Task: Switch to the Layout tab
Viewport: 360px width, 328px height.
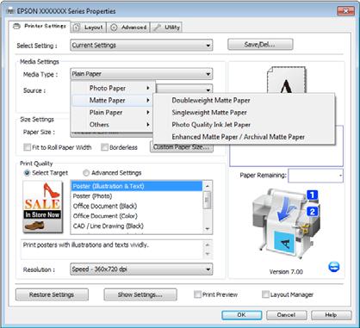Action: point(89,28)
